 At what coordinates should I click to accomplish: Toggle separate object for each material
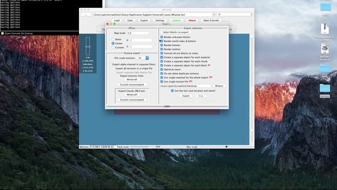[x=162, y=58]
